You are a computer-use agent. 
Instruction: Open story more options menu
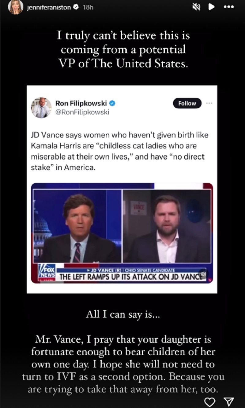pos(229,7)
